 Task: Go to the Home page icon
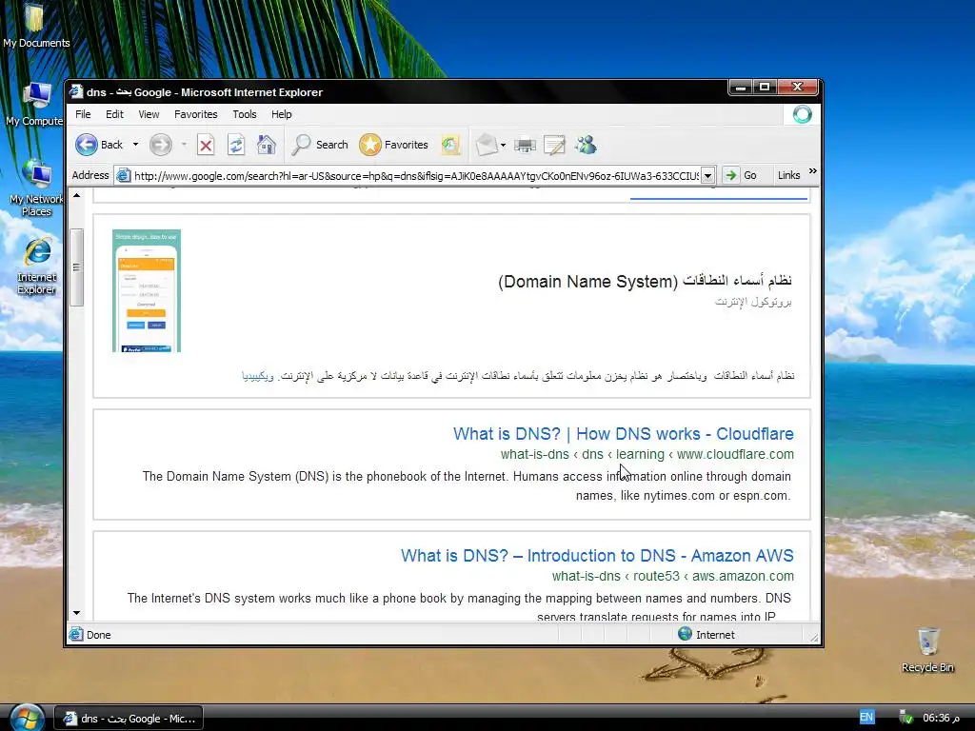267,145
